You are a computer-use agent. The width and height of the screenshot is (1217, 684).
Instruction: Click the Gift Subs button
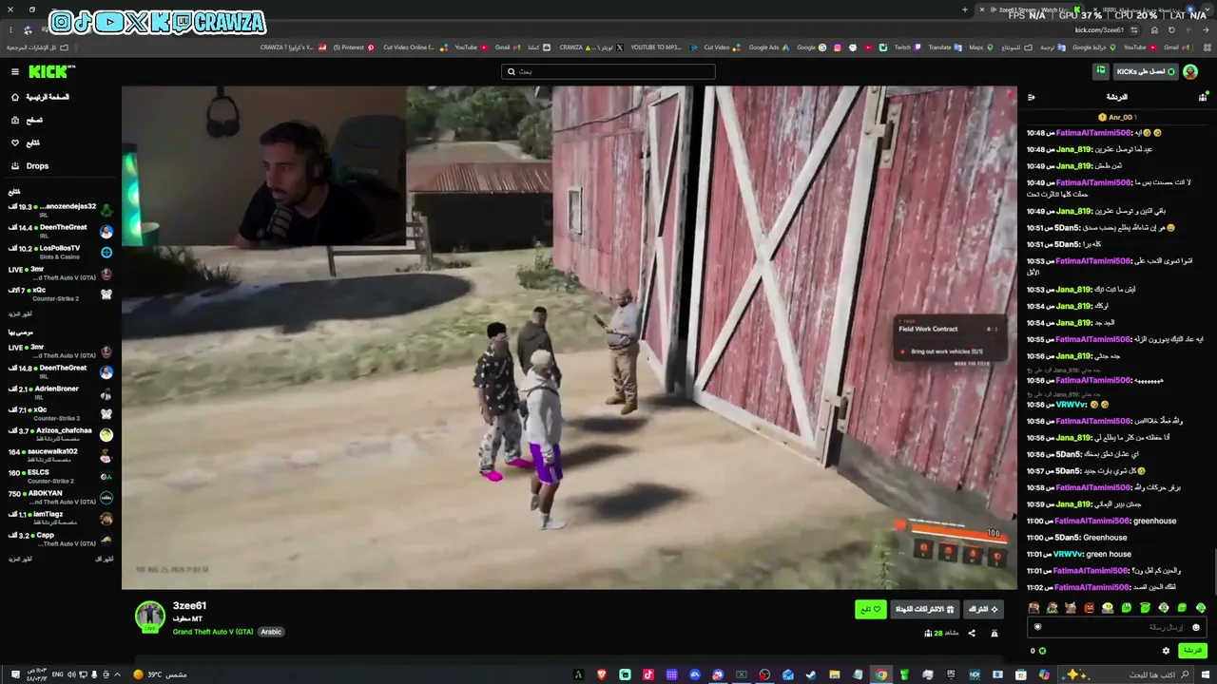925,609
